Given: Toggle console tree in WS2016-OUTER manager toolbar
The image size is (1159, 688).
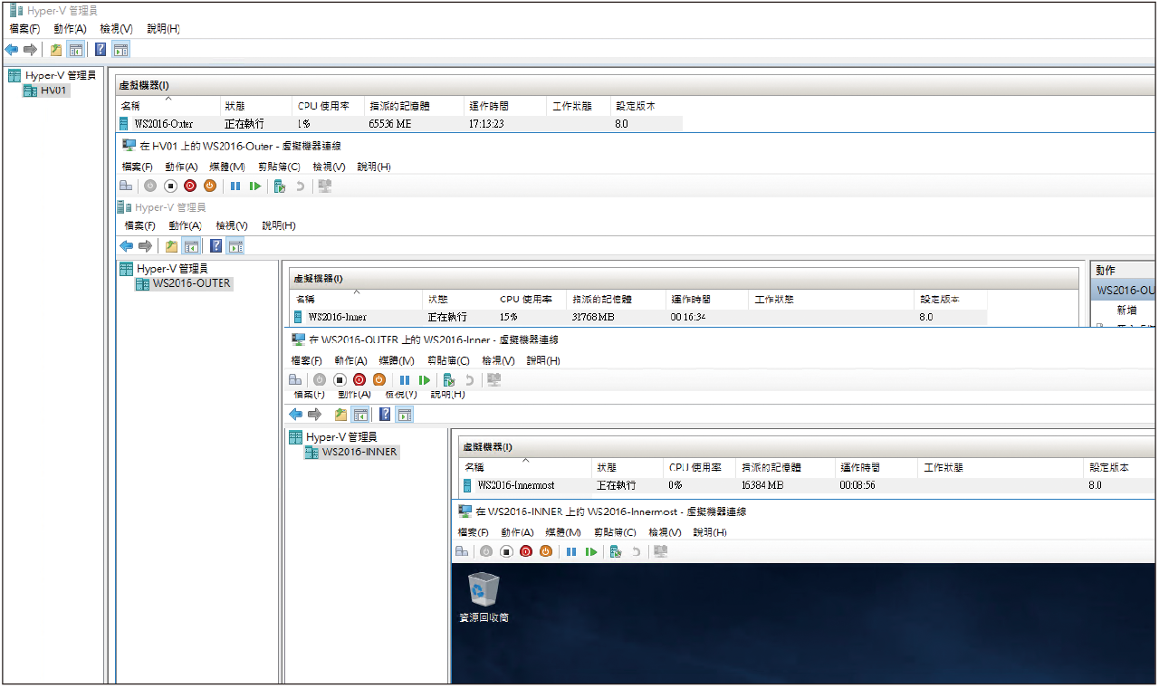Looking at the screenshot, I should [x=191, y=246].
